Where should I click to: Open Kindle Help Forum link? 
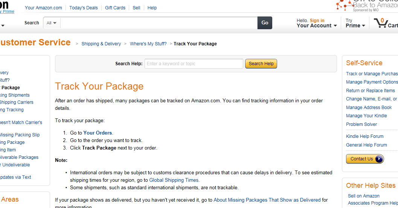(364, 136)
